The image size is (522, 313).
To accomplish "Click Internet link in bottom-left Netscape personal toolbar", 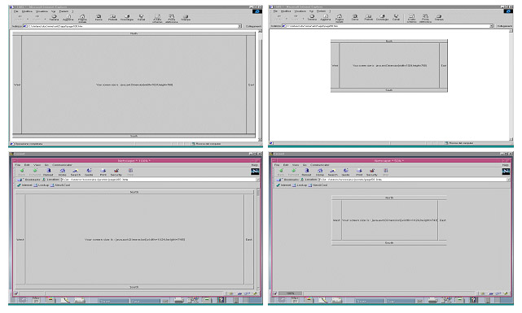I will [x=24, y=185].
